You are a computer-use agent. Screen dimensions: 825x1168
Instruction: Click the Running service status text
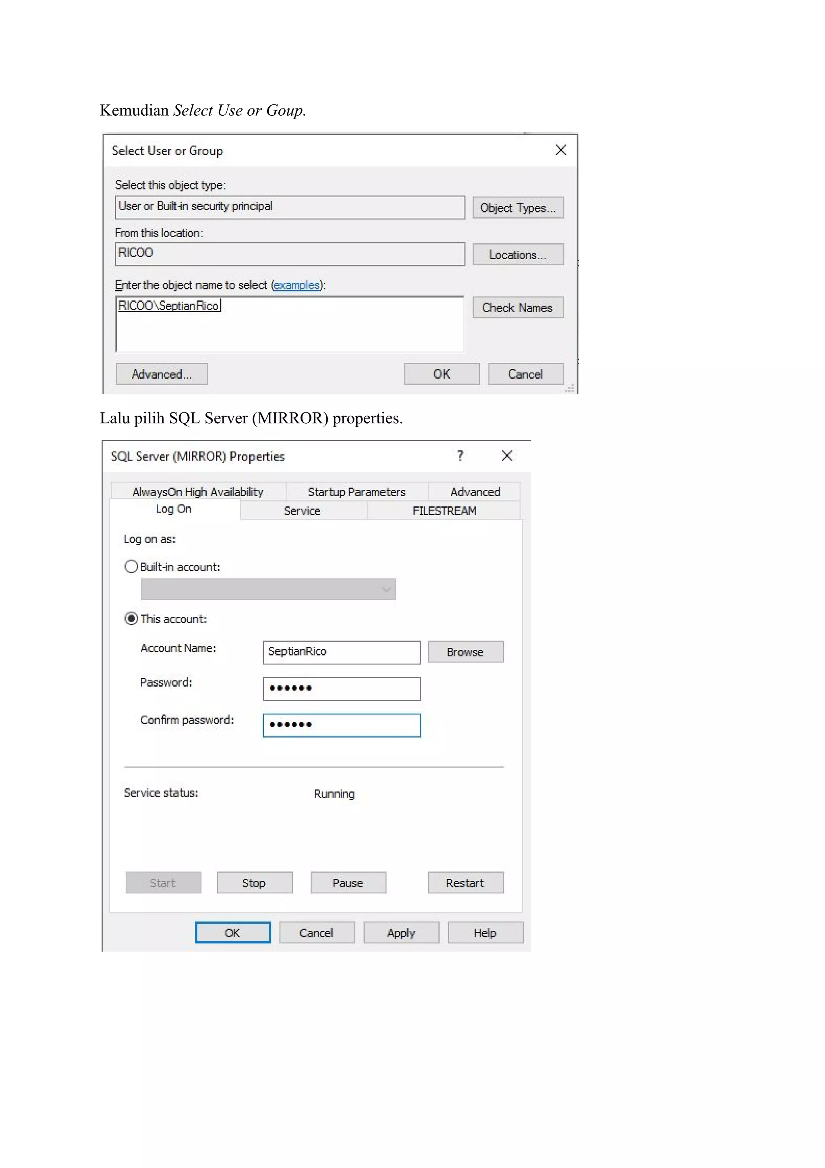(x=334, y=793)
